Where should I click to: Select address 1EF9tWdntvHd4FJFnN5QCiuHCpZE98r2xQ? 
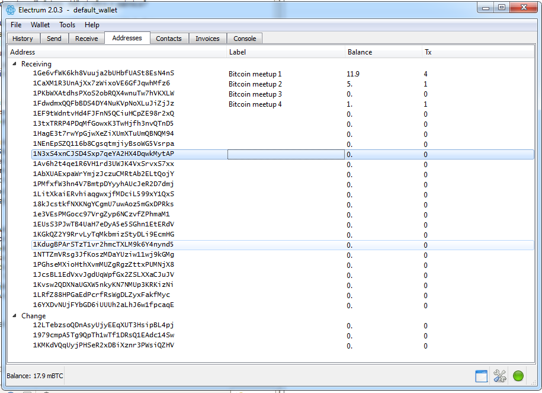point(103,113)
